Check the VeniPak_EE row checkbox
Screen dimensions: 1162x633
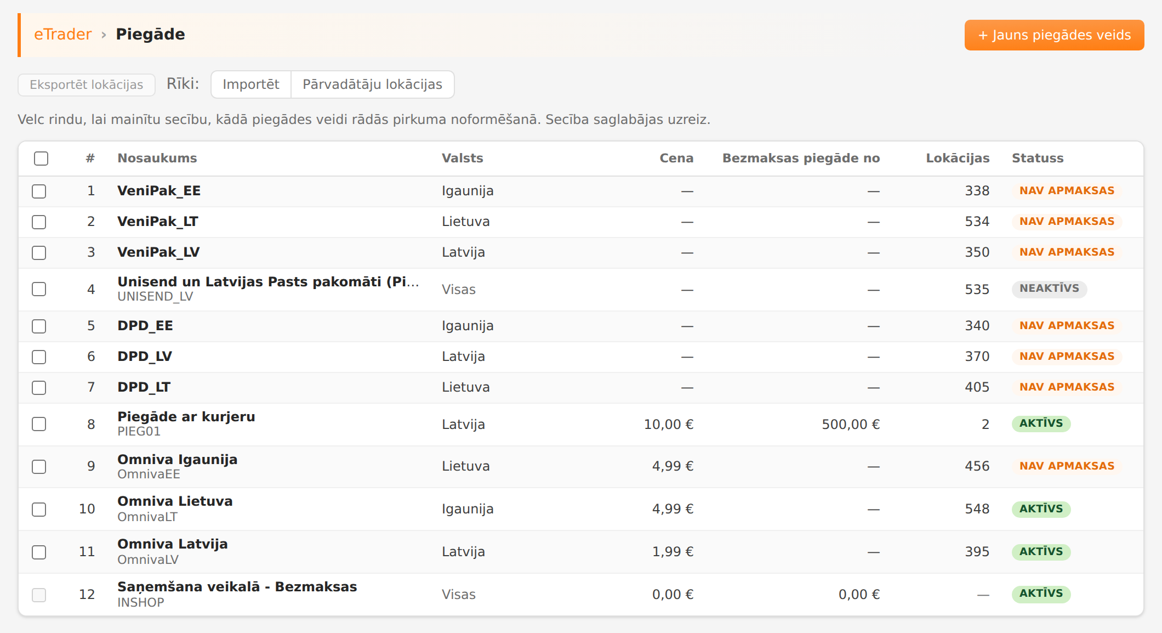point(39,191)
